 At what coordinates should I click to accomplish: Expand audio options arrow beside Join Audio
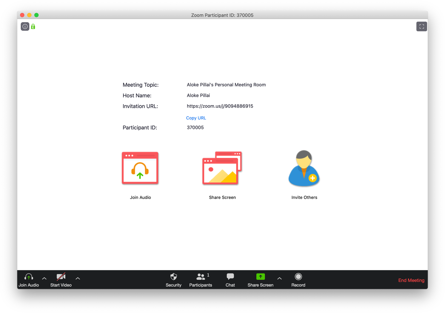(x=44, y=278)
